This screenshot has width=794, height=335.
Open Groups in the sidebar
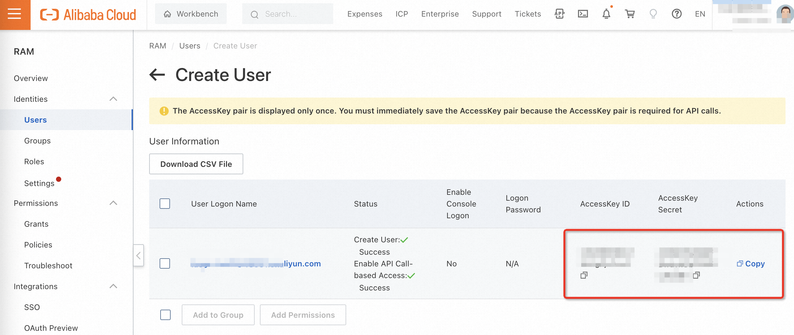click(x=37, y=141)
